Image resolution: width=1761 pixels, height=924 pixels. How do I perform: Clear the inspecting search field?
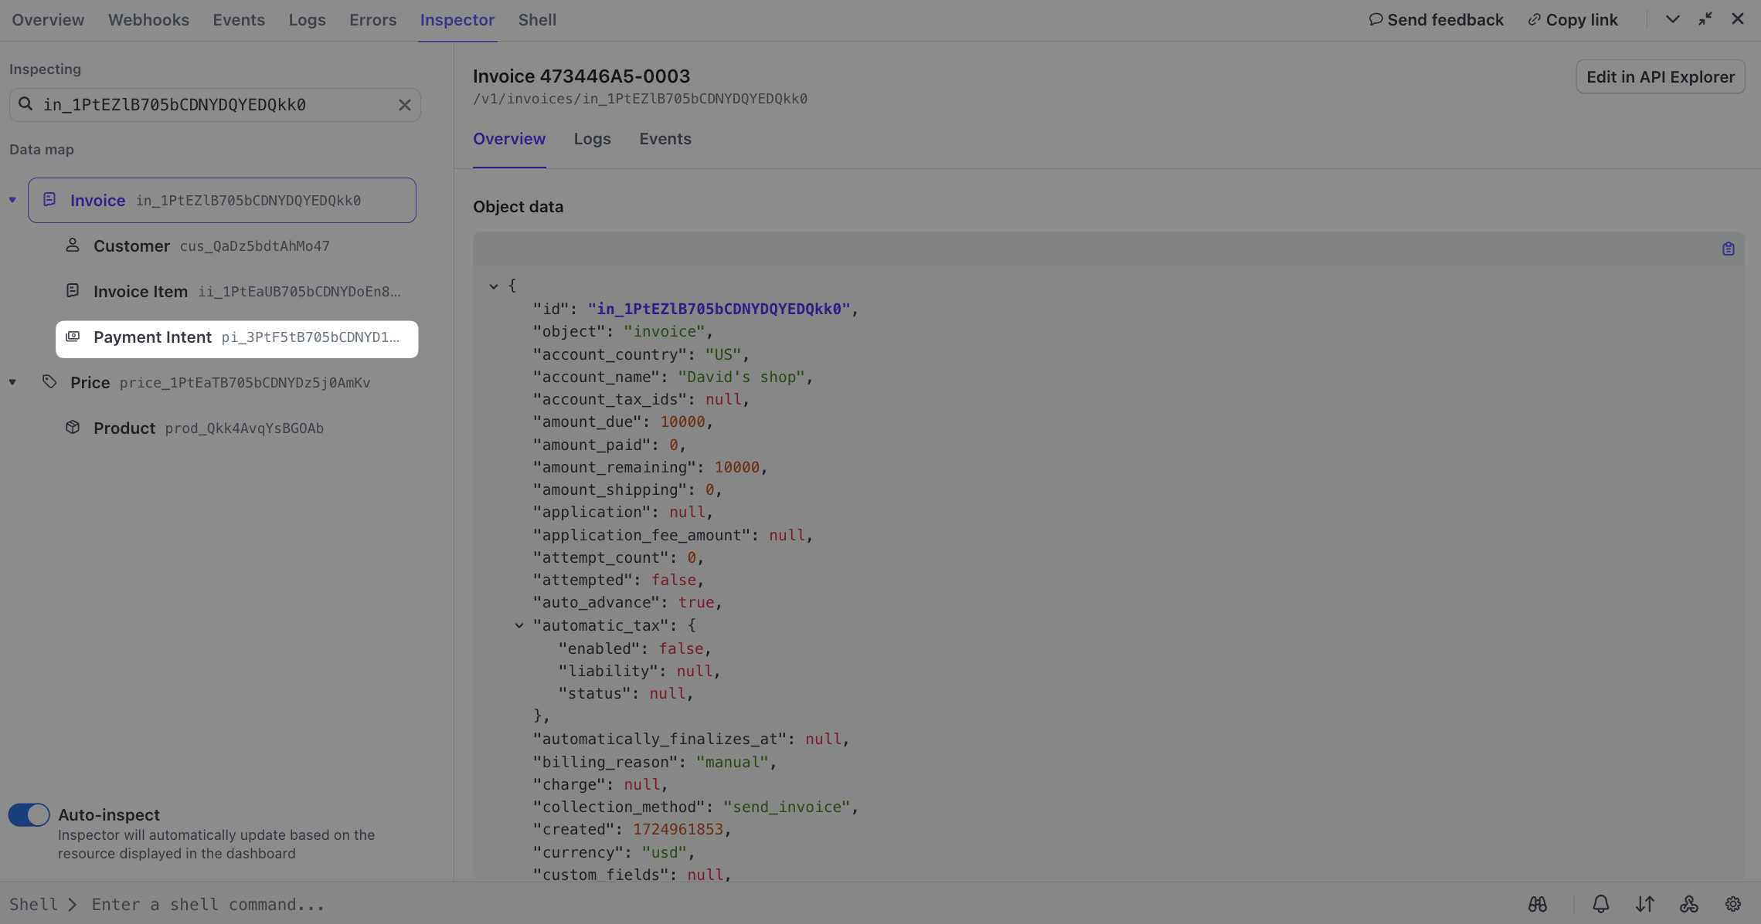point(404,105)
